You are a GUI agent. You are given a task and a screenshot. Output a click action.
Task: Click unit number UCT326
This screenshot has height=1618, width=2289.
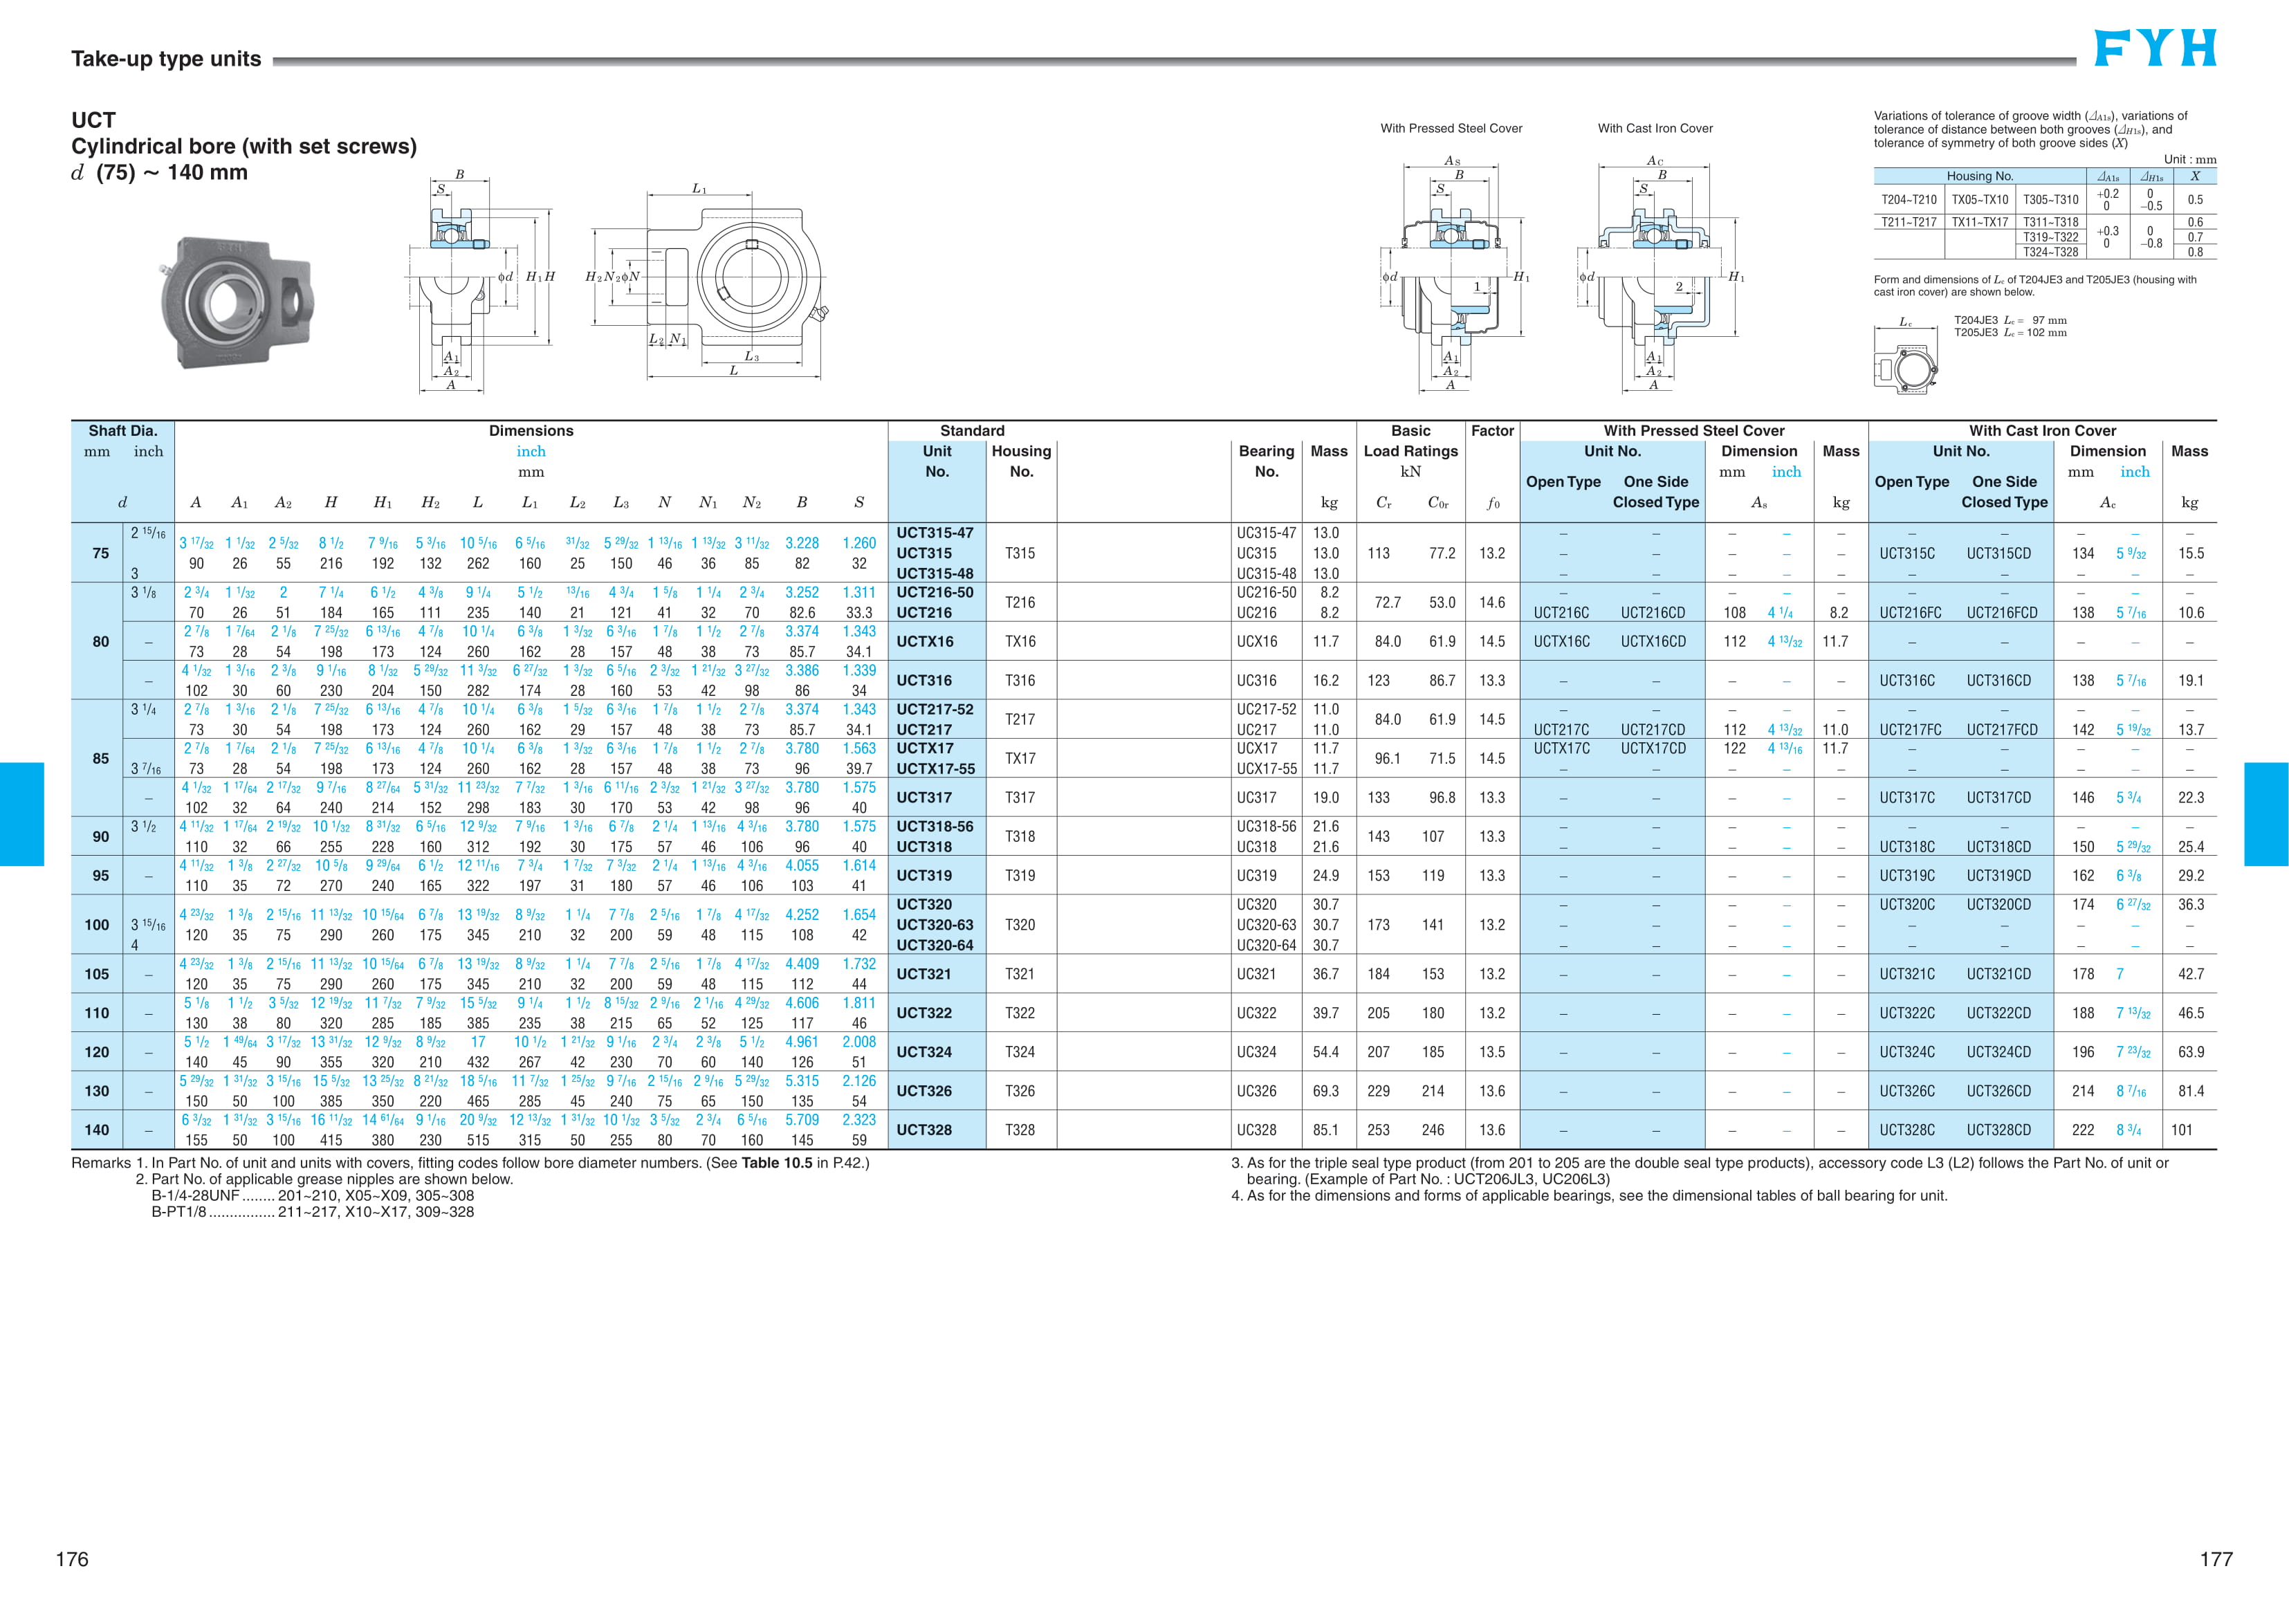[924, 1091]
